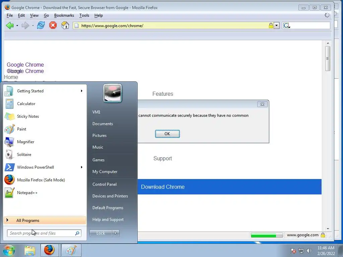Launch Notepad++ from the Start menu
The height and width of the screenshot is (257, 343).
point(45,192)
